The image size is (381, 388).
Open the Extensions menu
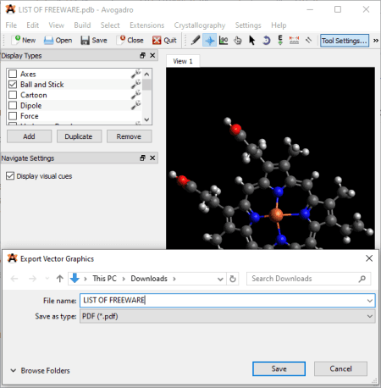coord(146,25)
